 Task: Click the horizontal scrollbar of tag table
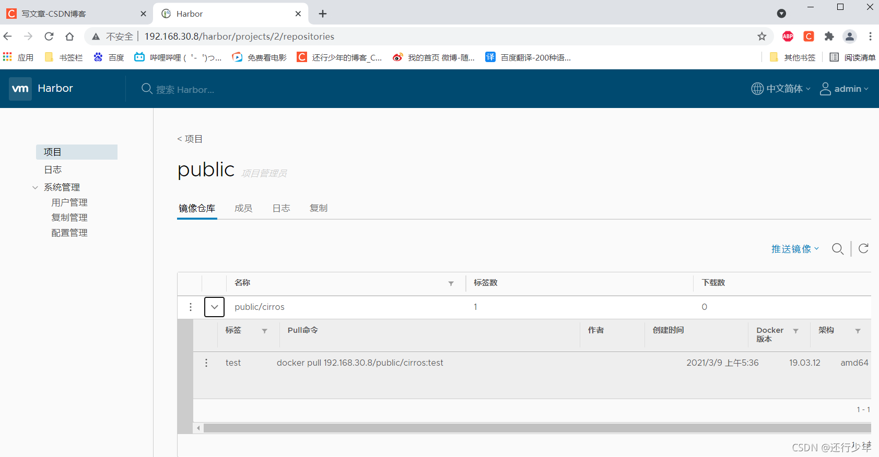tap(537, 428)
